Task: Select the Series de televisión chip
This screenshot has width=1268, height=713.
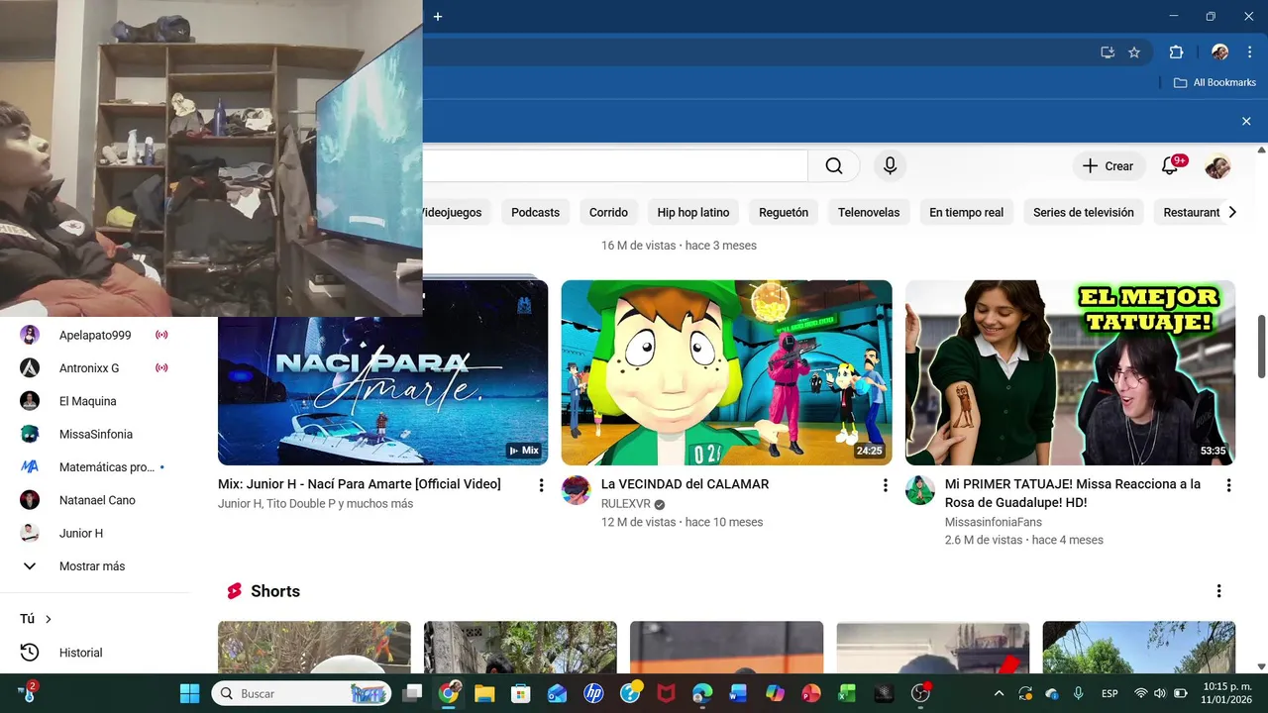Action: [1083, 212]
